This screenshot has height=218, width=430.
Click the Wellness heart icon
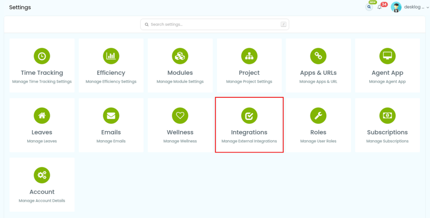pyautogui.click(x=180, y=116)
